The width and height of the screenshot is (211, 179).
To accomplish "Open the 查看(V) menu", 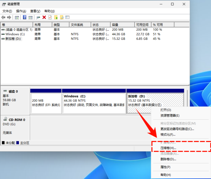I will click(35, 11).
